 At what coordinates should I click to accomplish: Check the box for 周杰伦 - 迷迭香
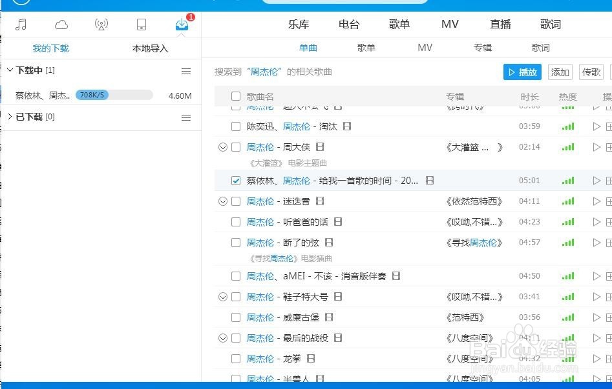236,201
